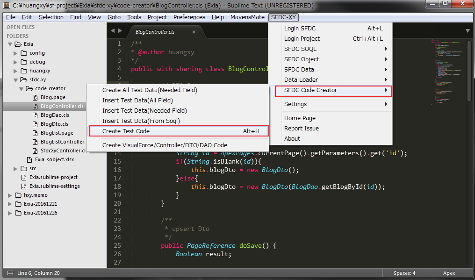This screenshot has width=475, height=280.
Task: Click the debug folder icon
Action: click(x=24, y=62)
